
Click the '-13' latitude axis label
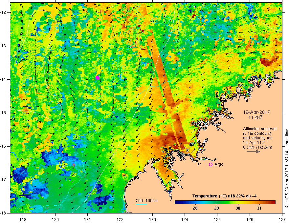(4, 46)
